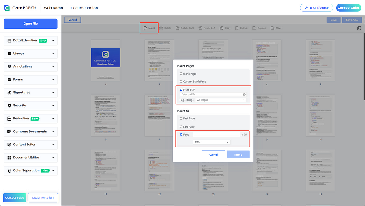The width and height of the screenshot is (365, 206).
Task: Click the Open File button
Action: click(x=30, y=24)
